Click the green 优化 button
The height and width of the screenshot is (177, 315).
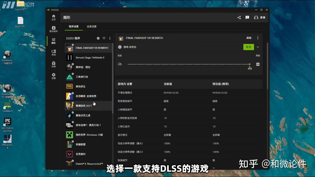(x=248, y=47)
